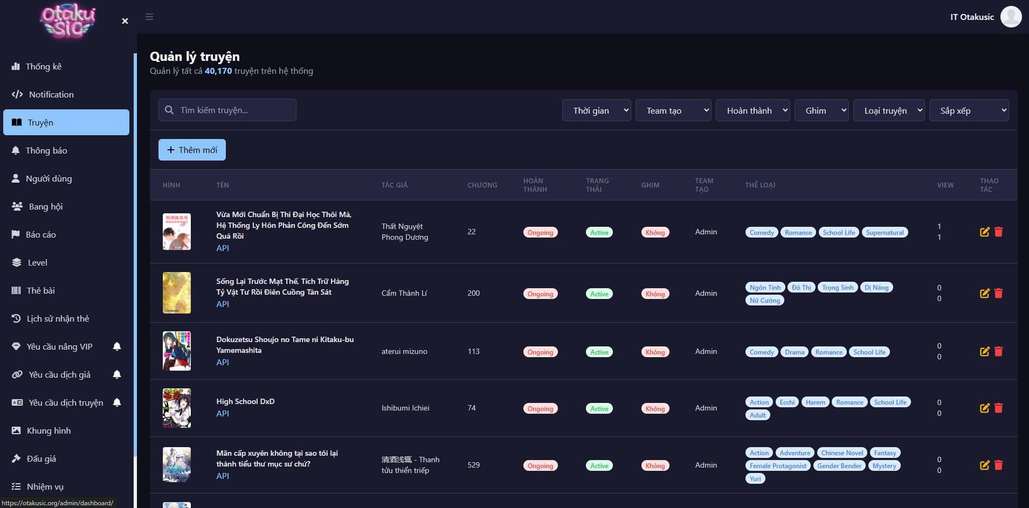Edit the first story with pencil icon
The image size is (1029, 508).
984,232
